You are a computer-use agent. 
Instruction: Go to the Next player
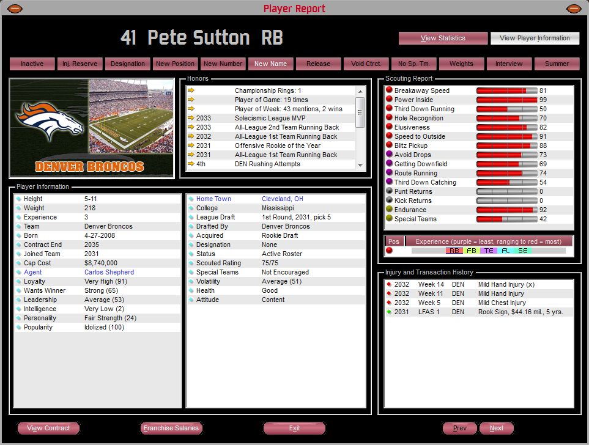pyautogui.click(x=496, y=428)
